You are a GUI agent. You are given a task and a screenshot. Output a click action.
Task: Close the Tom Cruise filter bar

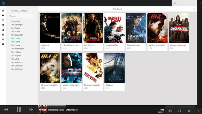pyautogui.click(x=194, y=9)
